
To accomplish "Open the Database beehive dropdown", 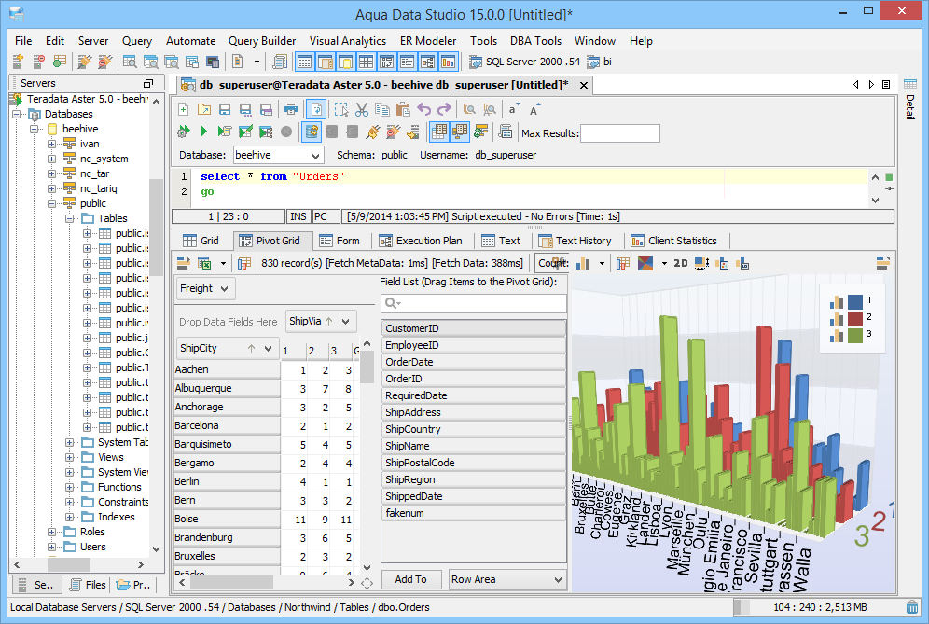I will [x=316, y=156].
